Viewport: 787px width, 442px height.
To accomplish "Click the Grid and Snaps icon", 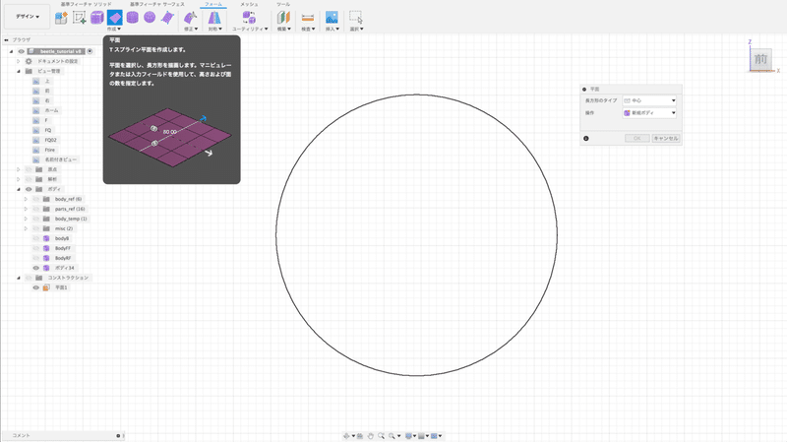I will coord(421,436).
